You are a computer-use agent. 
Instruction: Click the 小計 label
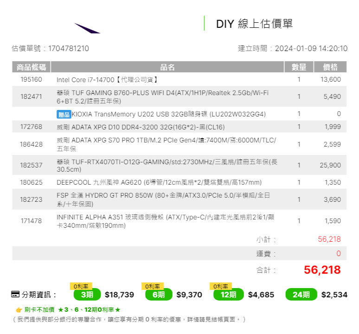(x=266, y=239)
